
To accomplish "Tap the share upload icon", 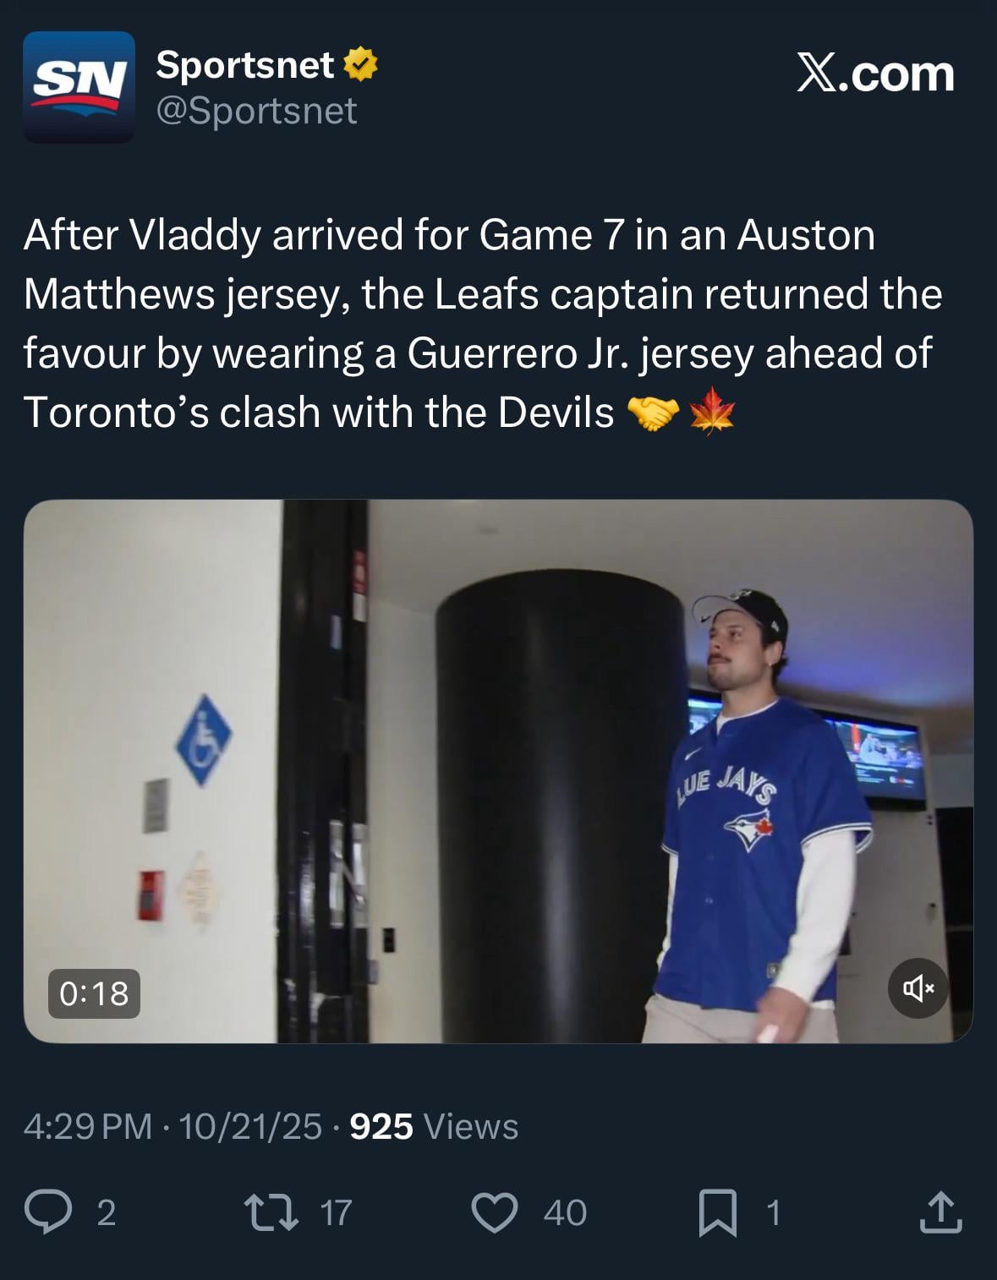I will click(940, 1212).
